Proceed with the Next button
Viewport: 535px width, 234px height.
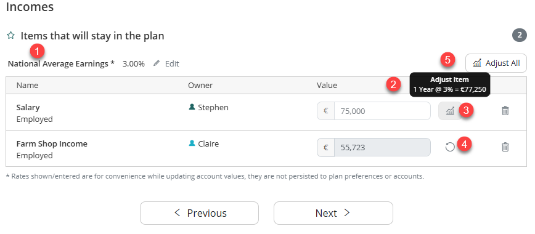pos(333,213)
